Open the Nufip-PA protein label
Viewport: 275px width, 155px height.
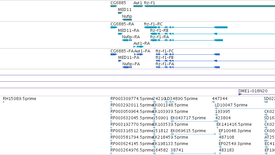[x=131, y=64]
